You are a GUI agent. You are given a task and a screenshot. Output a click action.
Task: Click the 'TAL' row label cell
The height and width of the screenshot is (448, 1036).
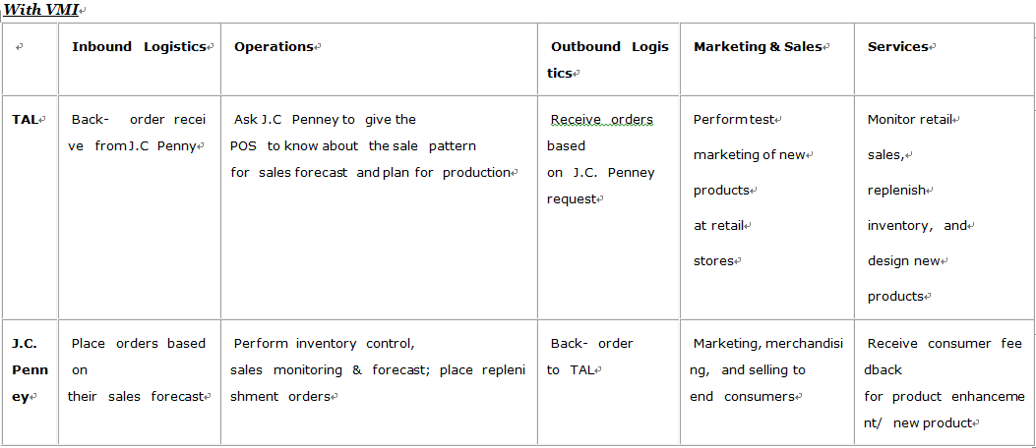[x=30, y=207]
